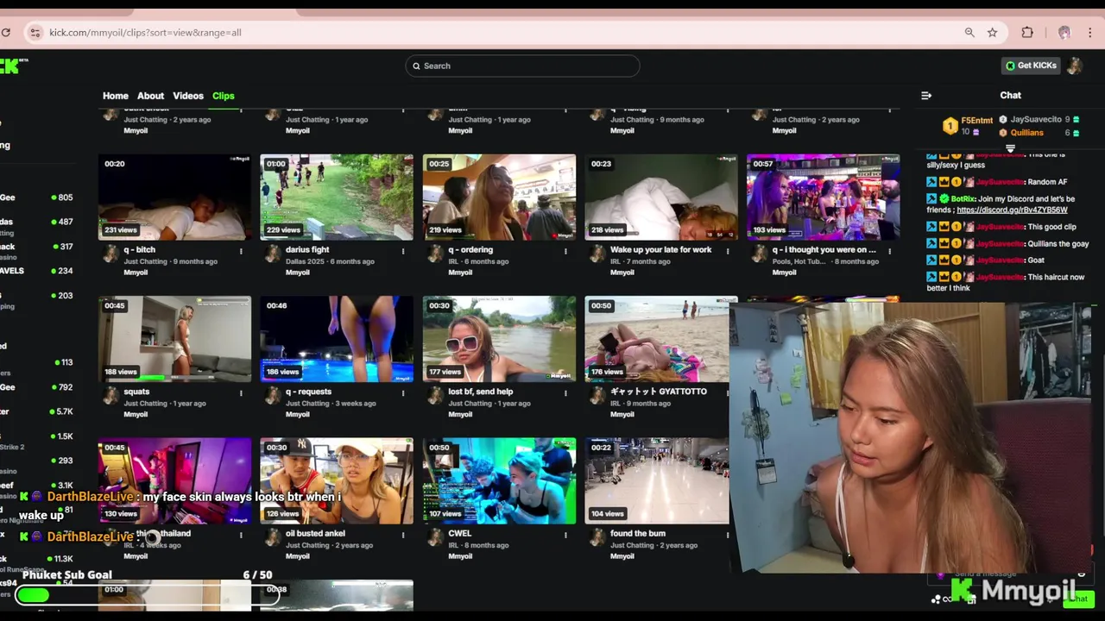This screenshot has height=621, width=1105.
Task: Click channel avatar beside 'found the bum'
Action: pos(597,536)
